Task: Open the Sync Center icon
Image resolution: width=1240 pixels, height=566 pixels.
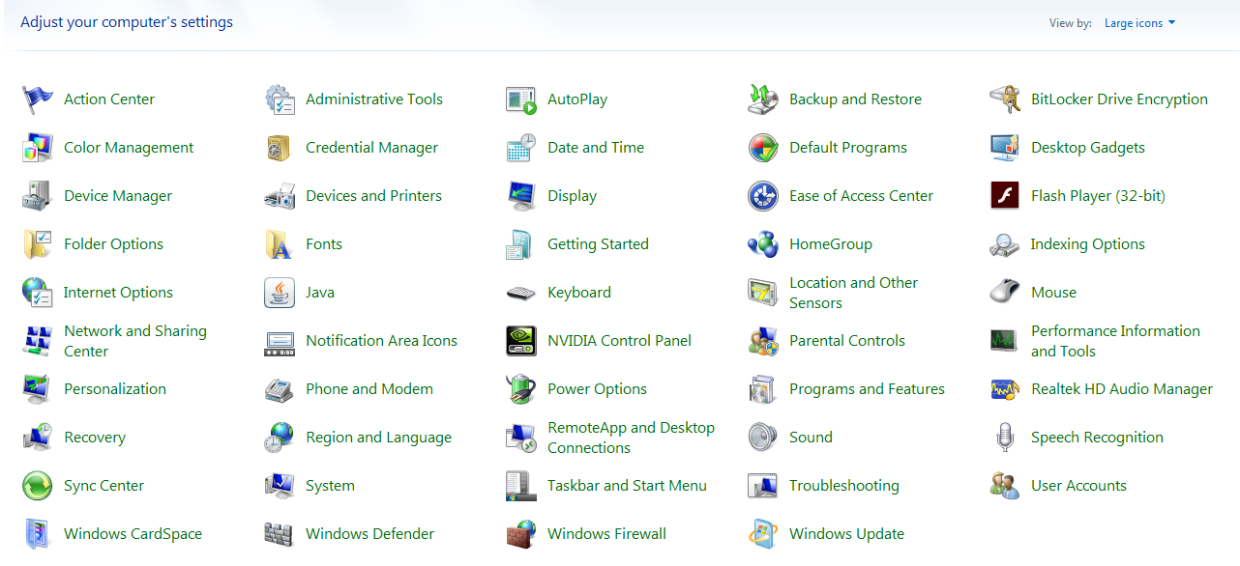Action: coord(38,486)
